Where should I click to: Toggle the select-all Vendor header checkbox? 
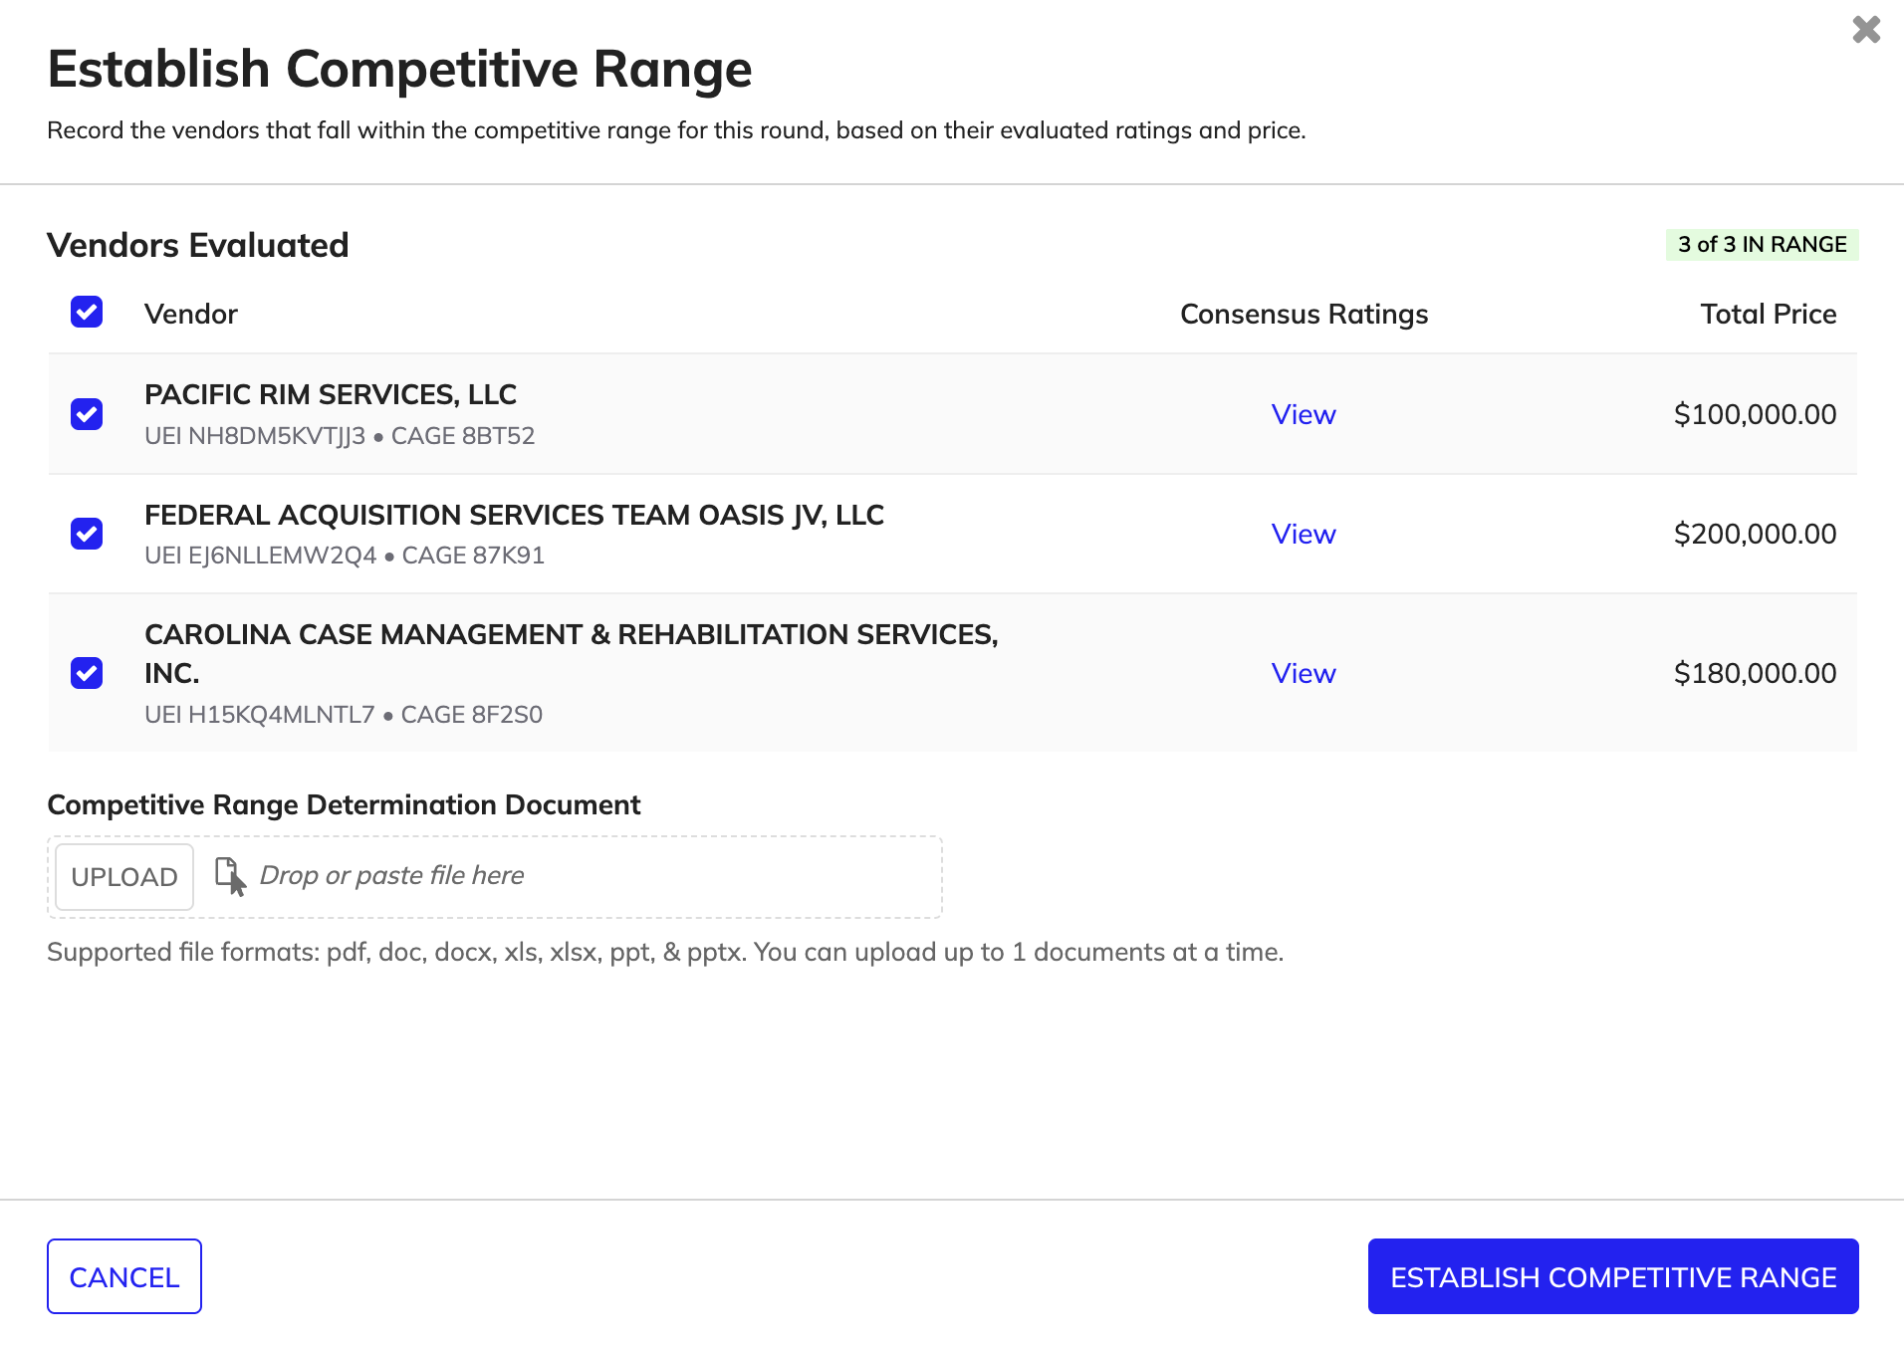[x=87, y=313]
